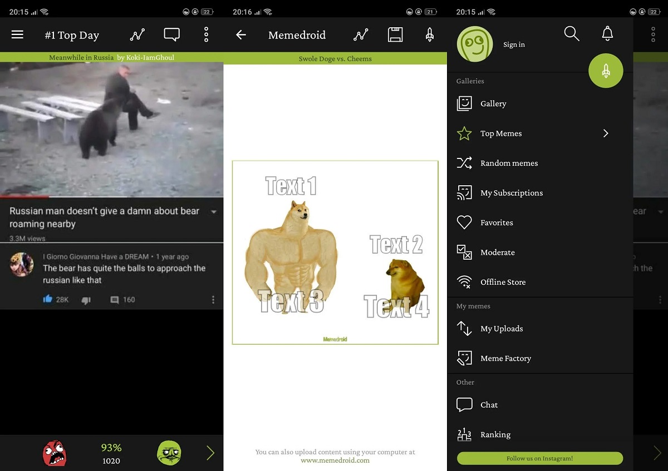Screen dimensions: 668x471
Task: Tap the #1 Top Day title
Action: (x=72, y=35)
